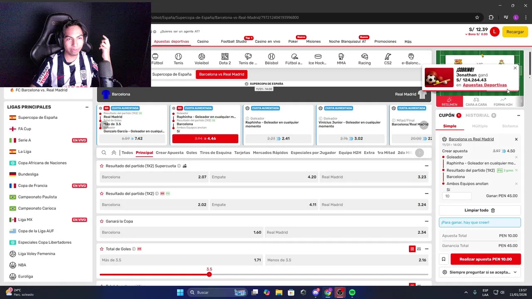Select the MMA sport icon
Screen dimensions: 532x299
pos(341,59)
